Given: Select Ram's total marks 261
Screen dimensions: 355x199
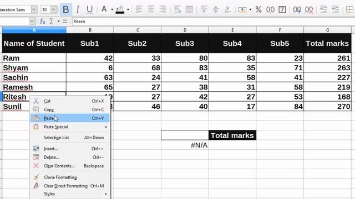Looking at the screenshot, I should 327,58.
